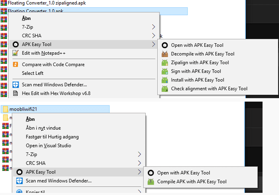Choose Open with APK Easy Tool for the folder
Screen dimensions: 279x195
[x=201, y=173]
